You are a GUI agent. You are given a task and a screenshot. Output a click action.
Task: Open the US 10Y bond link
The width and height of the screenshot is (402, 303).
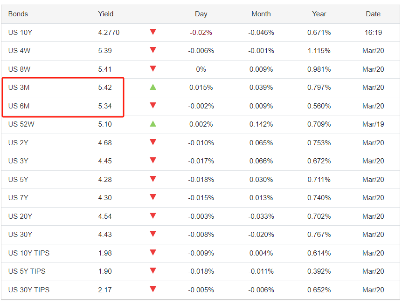[20, 33]
